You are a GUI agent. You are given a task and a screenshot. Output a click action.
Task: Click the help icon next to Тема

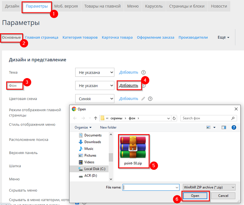tap(143, 73)
